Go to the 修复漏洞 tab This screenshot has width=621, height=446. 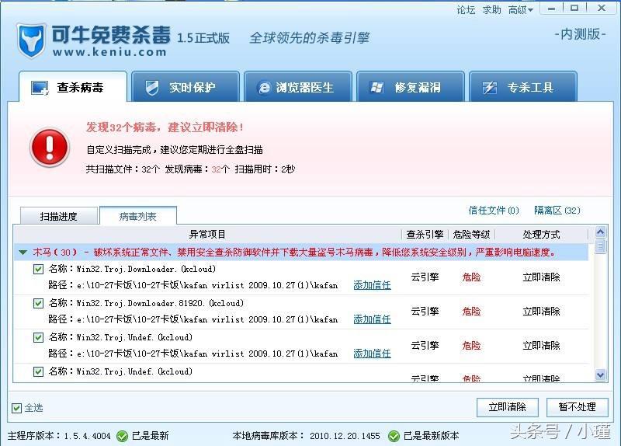(411, 87)
